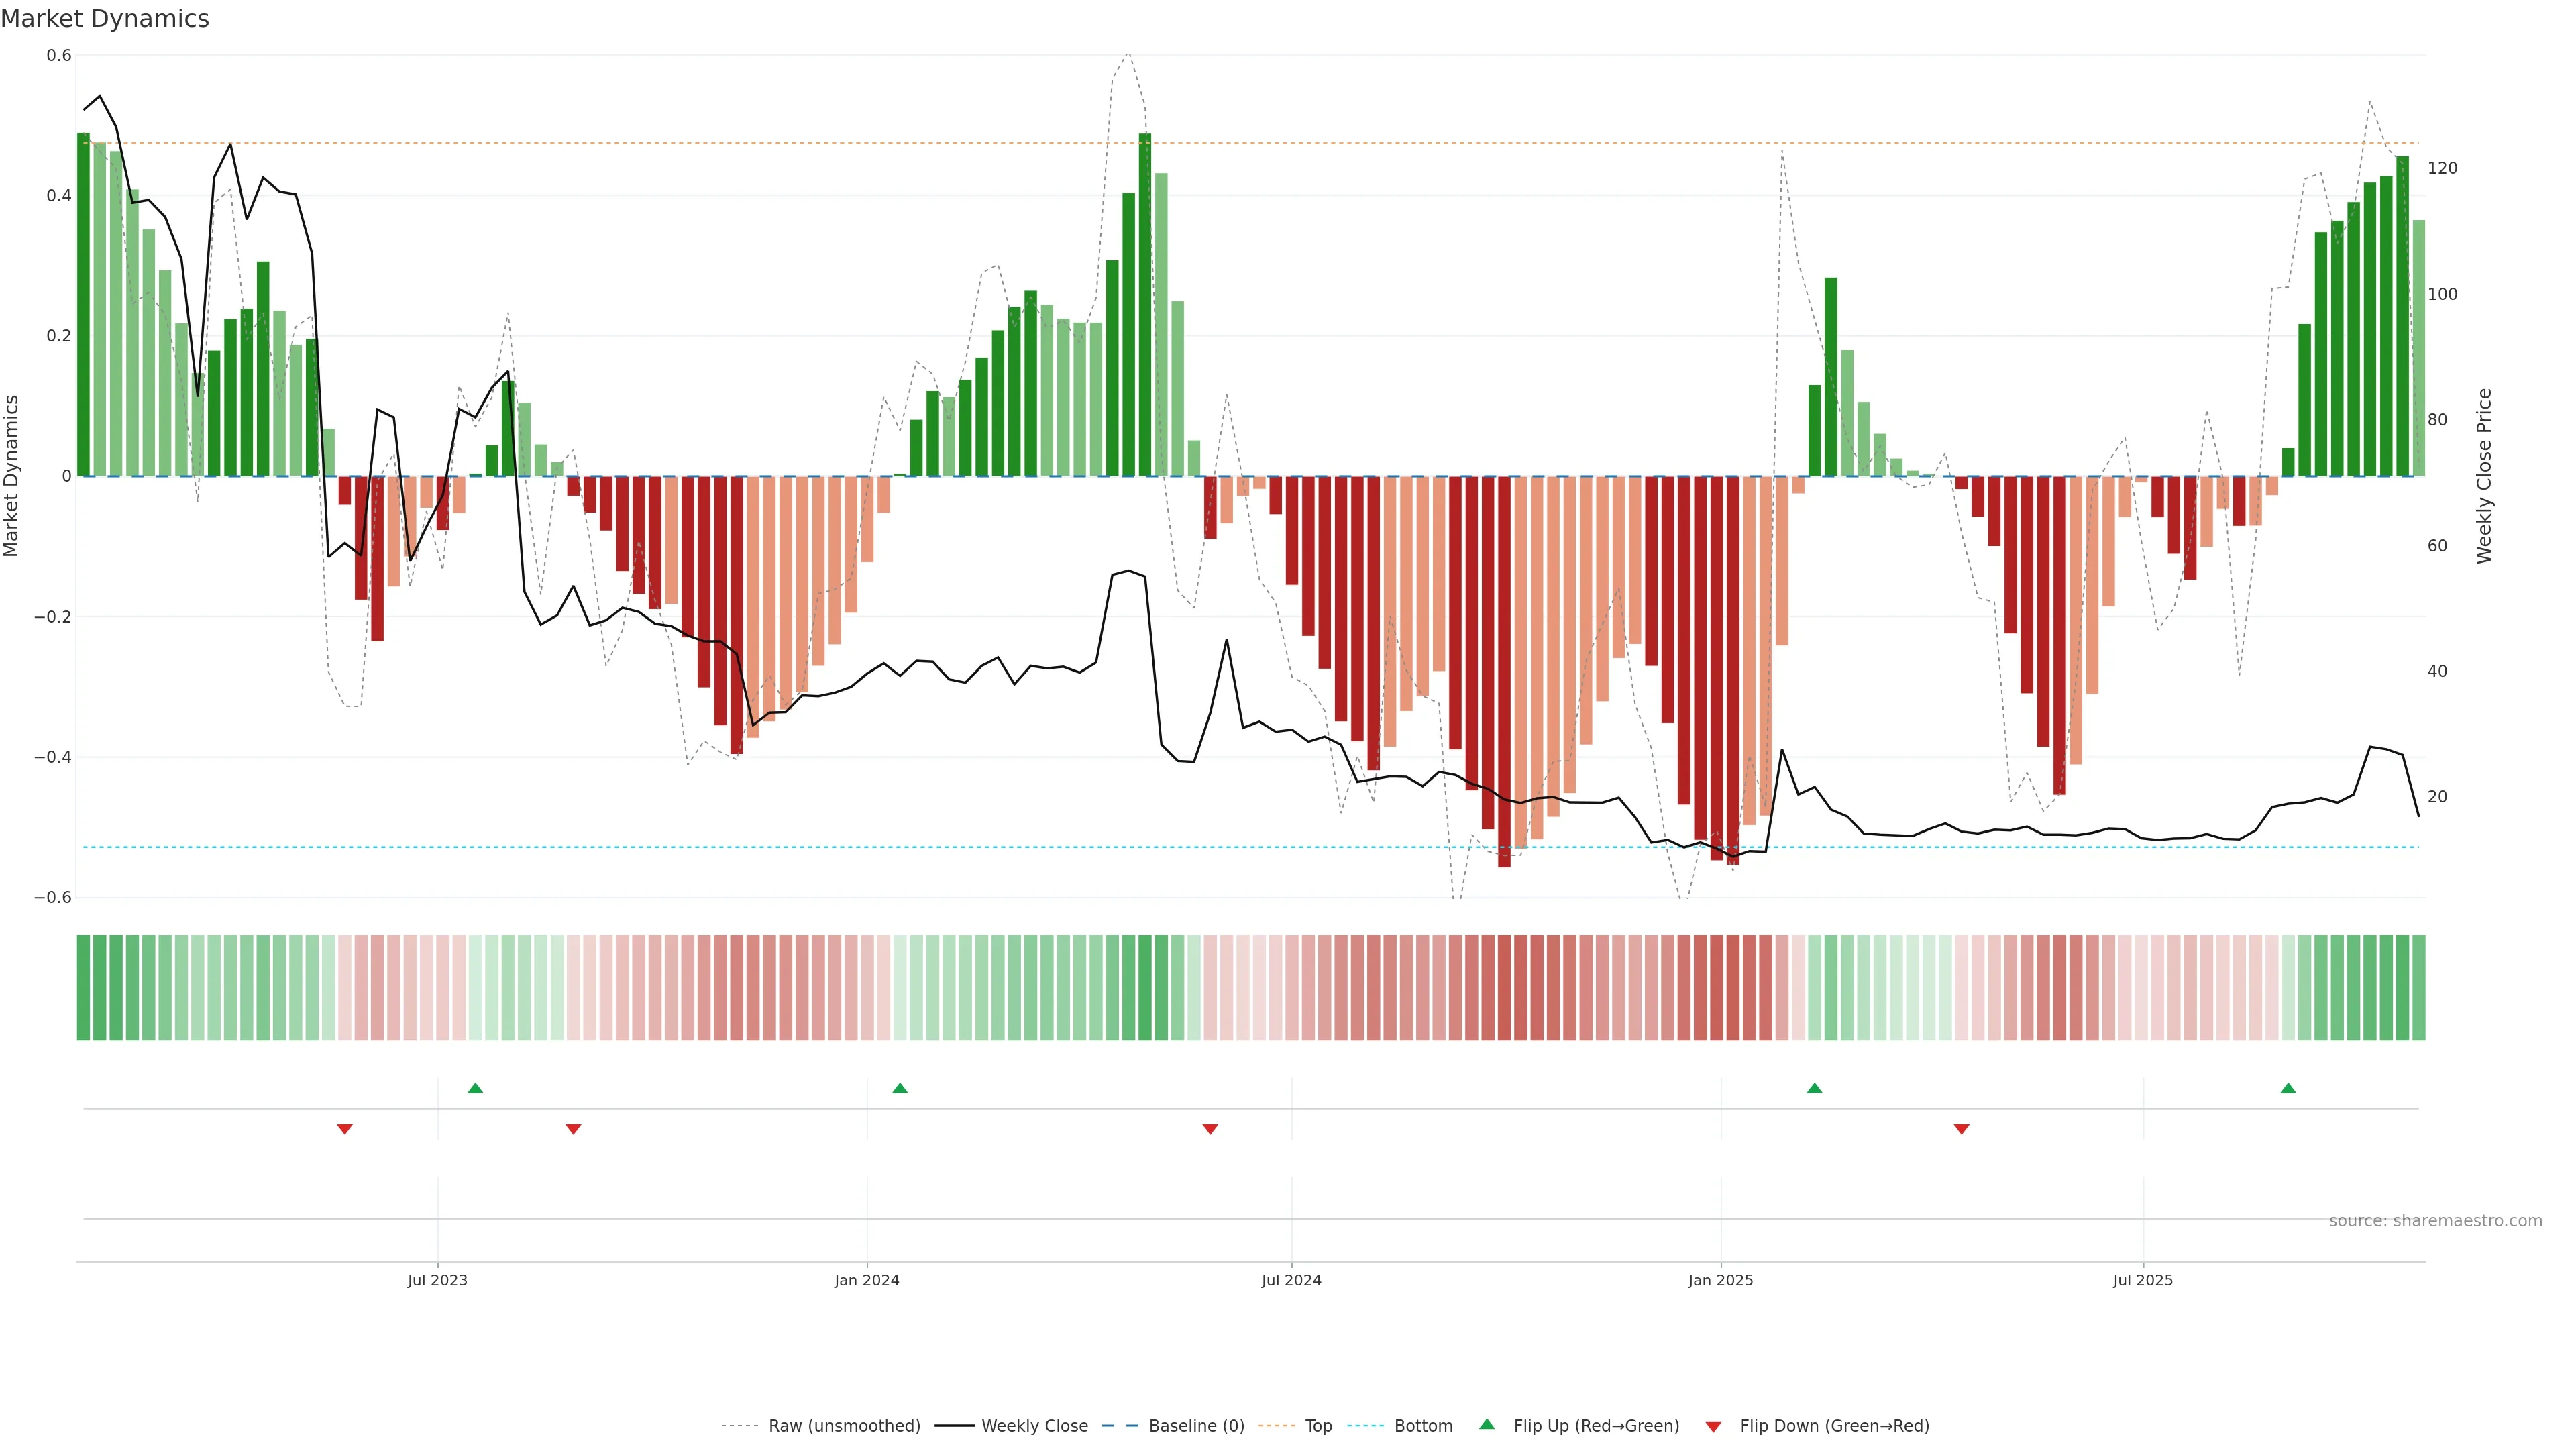
Task: Click the Weekly Close Price axis title
Action: click(2484, 476)
